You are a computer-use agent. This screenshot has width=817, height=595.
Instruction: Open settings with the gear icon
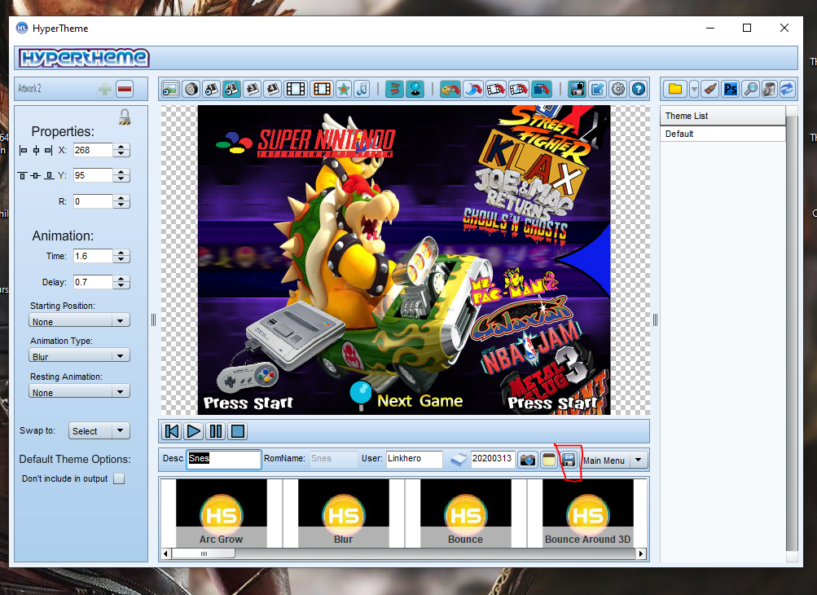[618, 89]
